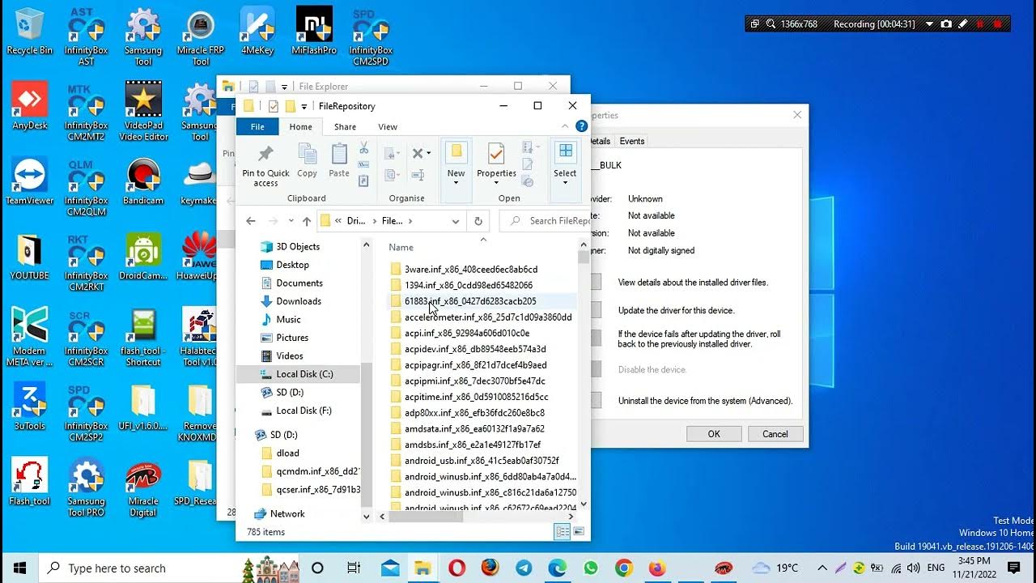Collapse the ribbon with chevron

coord(566,126)
